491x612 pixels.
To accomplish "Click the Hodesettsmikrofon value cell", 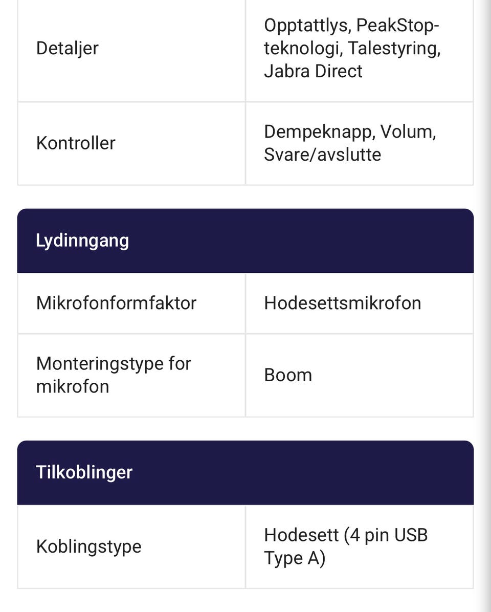I will point(359,303).
